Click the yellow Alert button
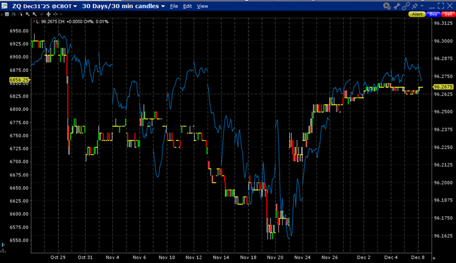This screenshot has height=263, width=456. (x=417, y=14)
